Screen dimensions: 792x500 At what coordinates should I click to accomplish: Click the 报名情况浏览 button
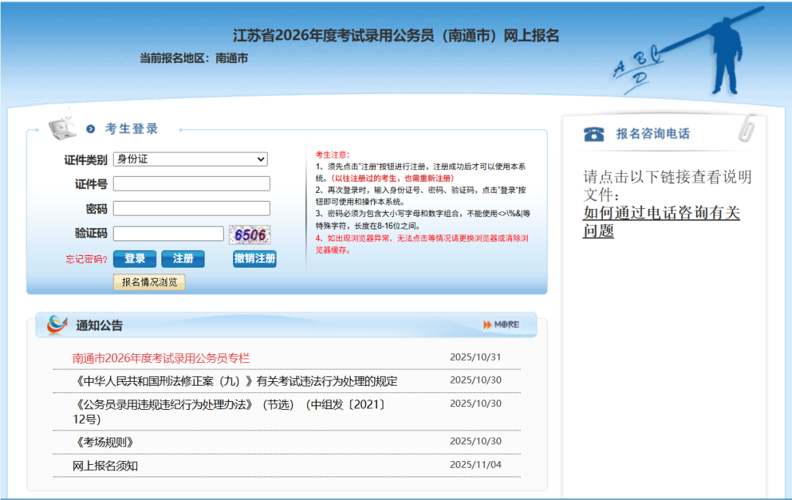[149, 282]
